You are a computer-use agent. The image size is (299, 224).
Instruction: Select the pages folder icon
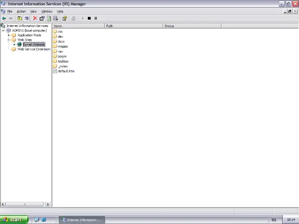(x=55, y=56)
